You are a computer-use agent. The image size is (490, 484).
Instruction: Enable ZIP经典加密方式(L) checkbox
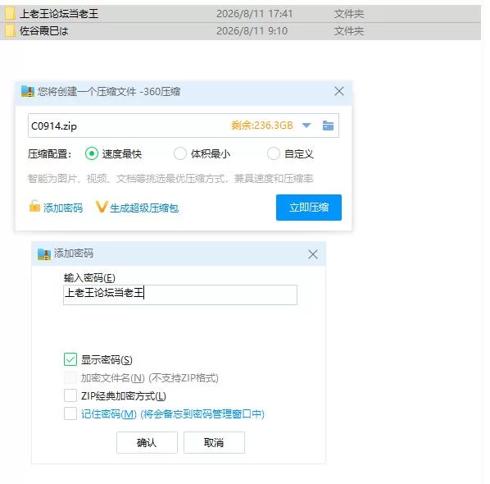tap(70, 395)
